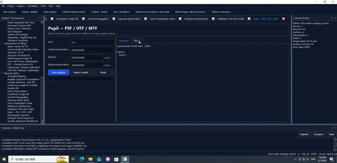Close the Pupil PSF/OTF/MTF tab
The image size is (337, 163).
283,19
